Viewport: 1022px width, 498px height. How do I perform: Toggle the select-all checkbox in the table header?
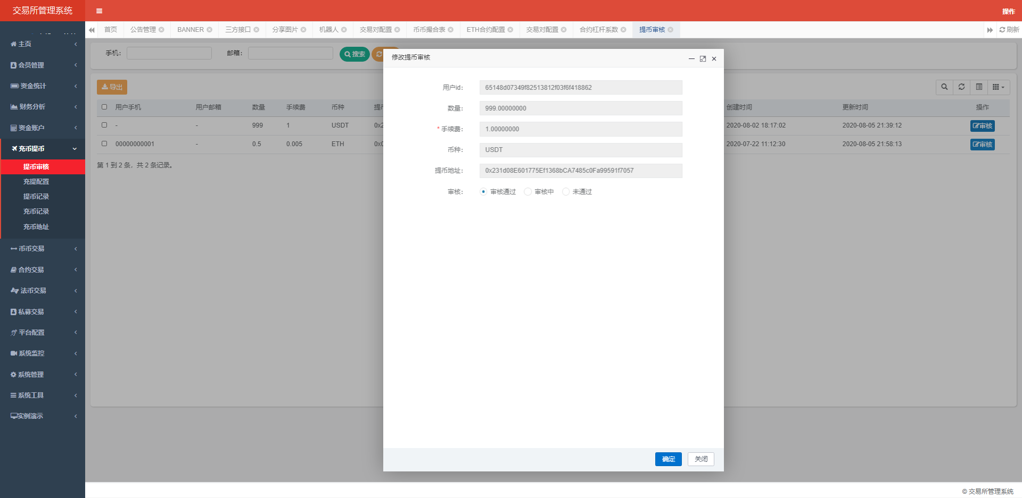click(104, 107)
